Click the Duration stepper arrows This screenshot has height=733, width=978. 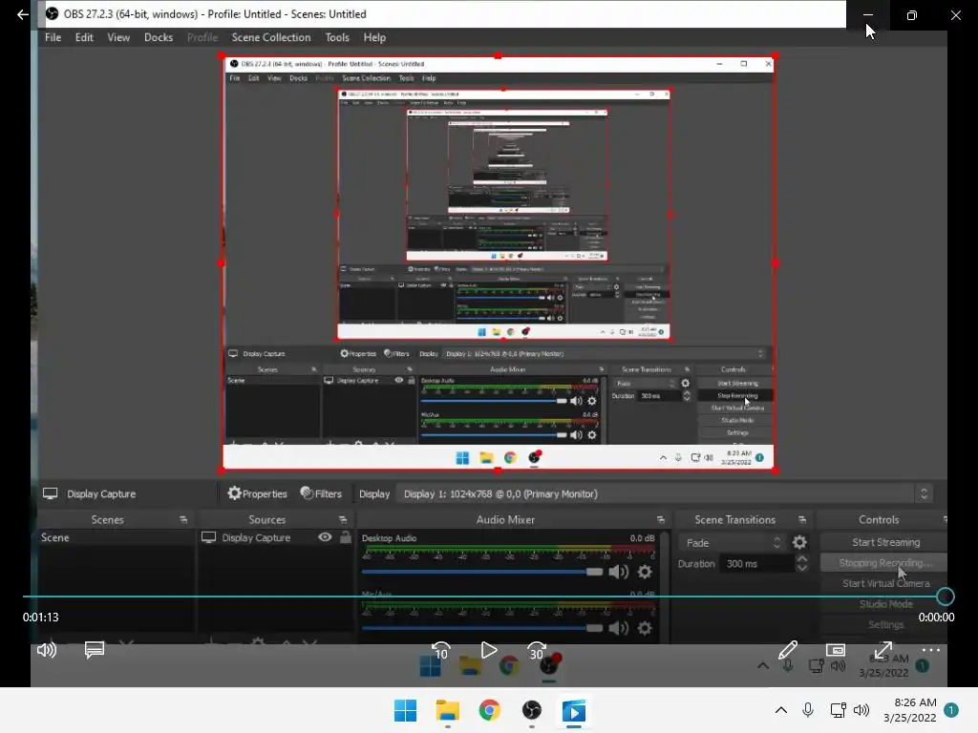[x=802, y=563]
